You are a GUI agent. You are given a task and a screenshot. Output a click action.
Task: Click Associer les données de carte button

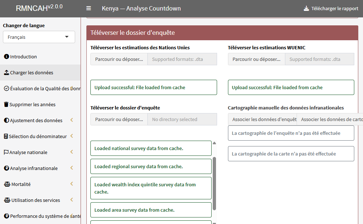[330, 119]
